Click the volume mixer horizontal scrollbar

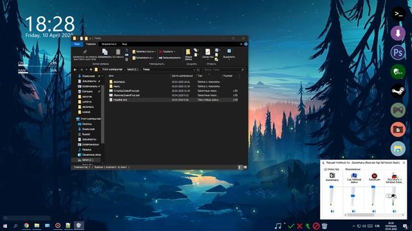[x=360, y=215]
